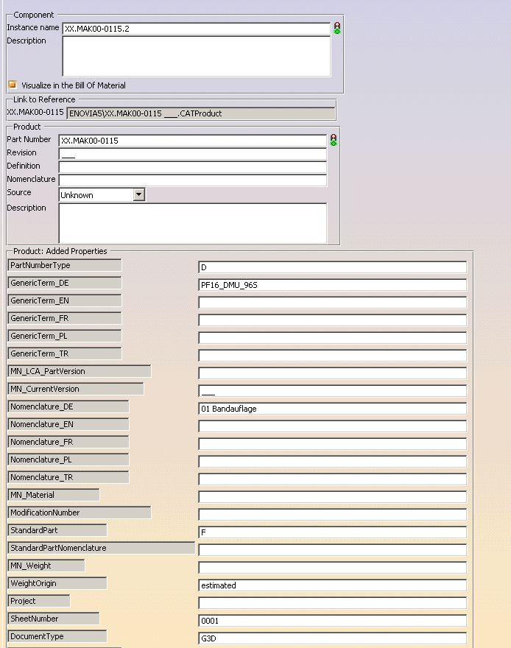Select the MN_Material property label
The height and width of the screenshot is (648, 511).
click(x=54, y=495)
